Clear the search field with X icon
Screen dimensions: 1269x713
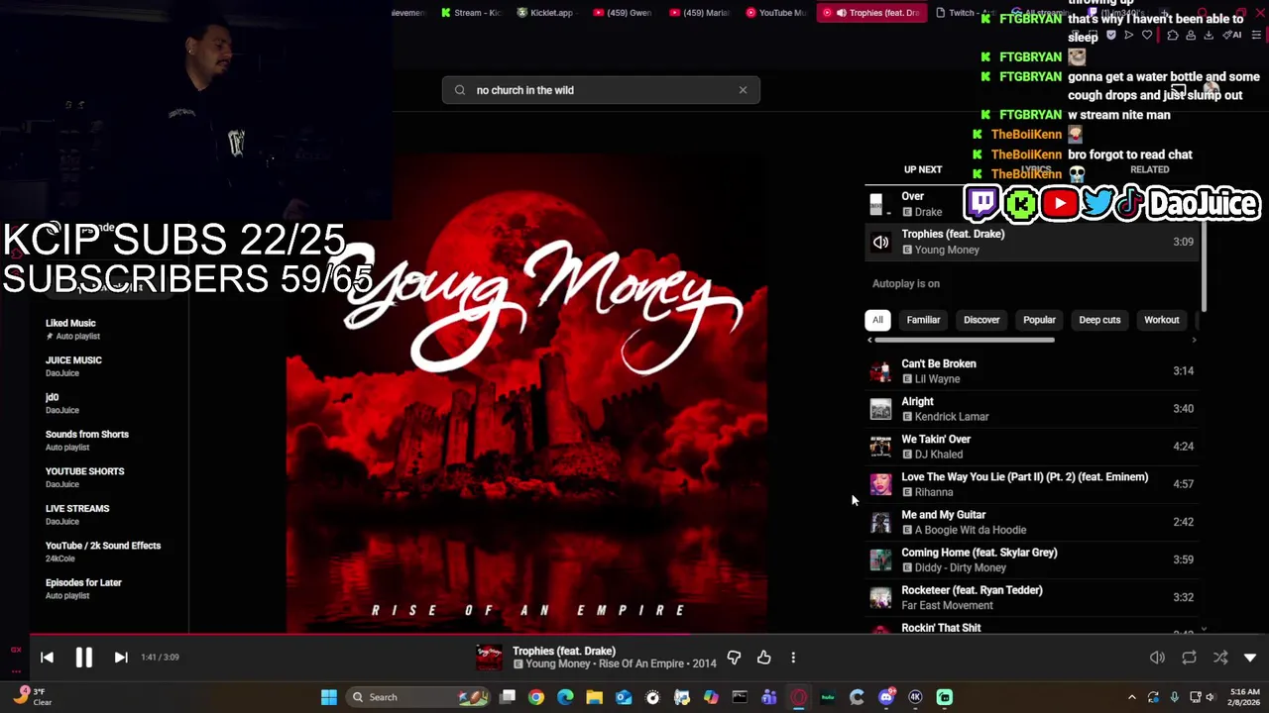743,90
